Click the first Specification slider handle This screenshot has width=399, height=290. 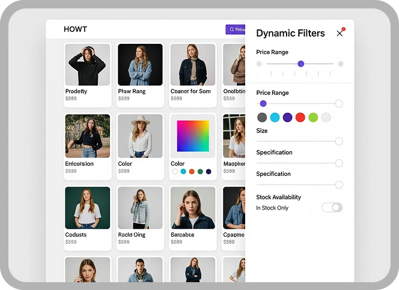pyautogui.click(x=339, y=163)
